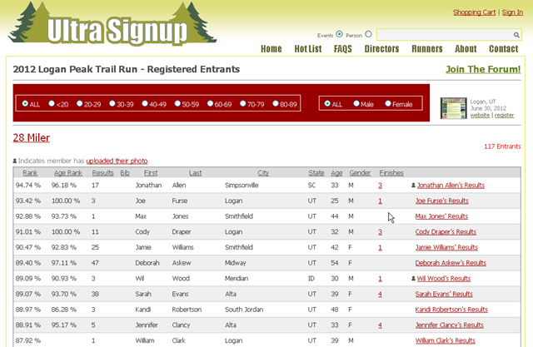Open William Clark's Results
The image size is (533, 347).
pos(446,340)
